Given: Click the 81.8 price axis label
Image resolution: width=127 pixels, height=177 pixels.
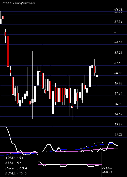Looking at the screenshot, I should [117, 63].
